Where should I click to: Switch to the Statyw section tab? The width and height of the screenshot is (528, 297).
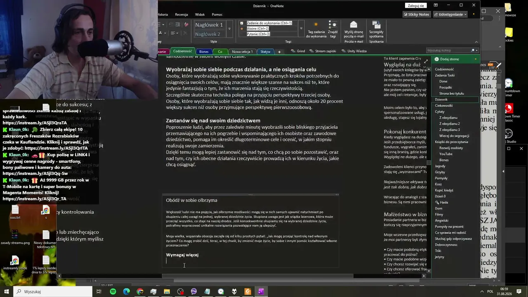(x=265, y=52)
